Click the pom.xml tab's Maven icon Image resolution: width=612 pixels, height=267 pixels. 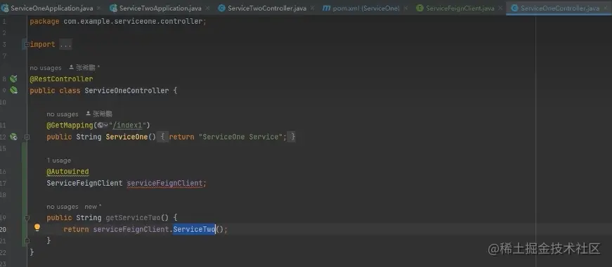click(x=327, y=8)
